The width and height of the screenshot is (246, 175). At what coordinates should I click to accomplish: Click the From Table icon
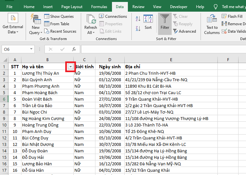pos(47,24)
